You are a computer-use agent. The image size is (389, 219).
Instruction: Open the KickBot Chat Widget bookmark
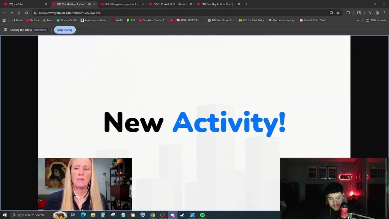click(252, 20)
